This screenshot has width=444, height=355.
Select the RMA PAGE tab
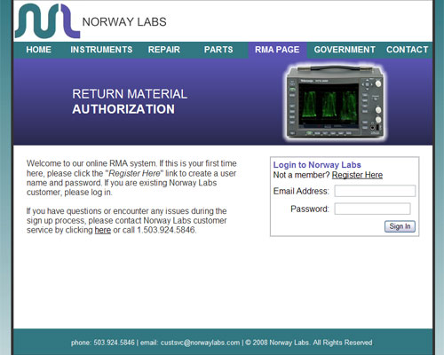tap(277, 50)
